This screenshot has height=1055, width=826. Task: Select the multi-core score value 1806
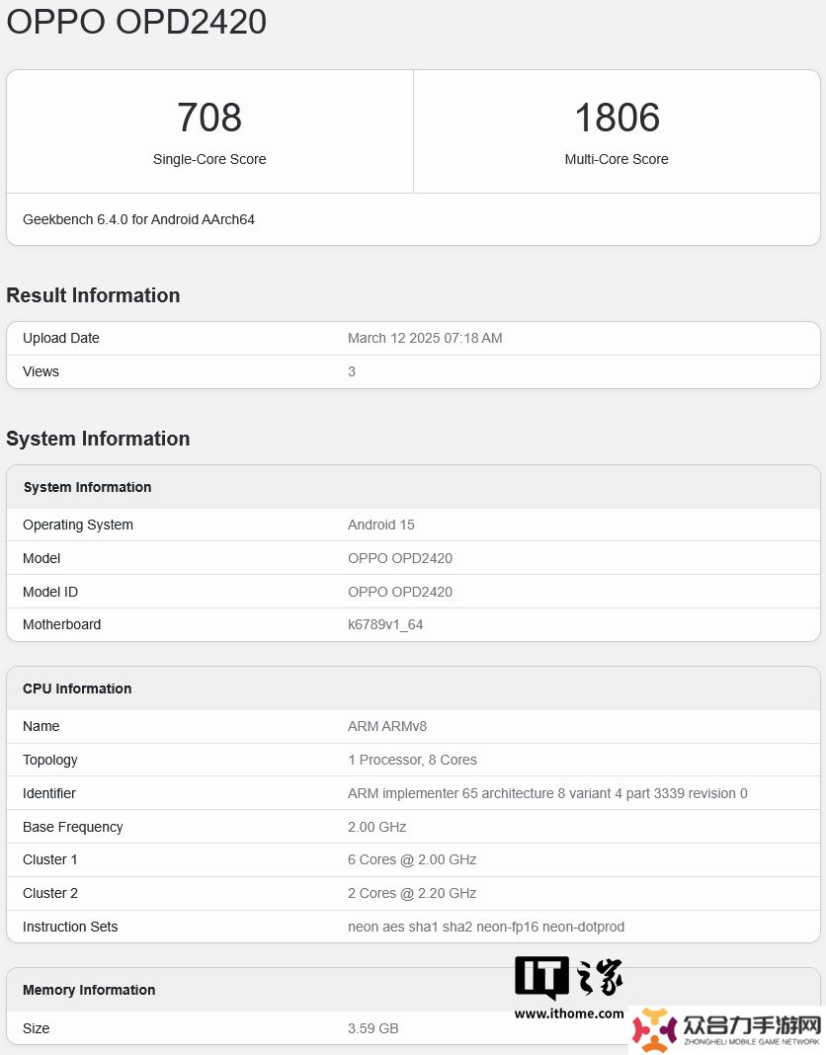617,118
